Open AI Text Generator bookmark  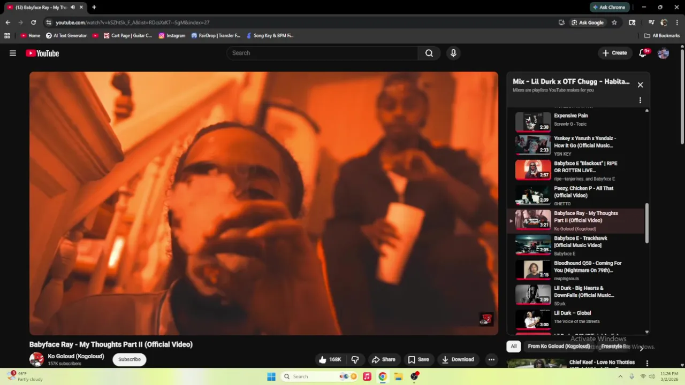tap(66, 36)
